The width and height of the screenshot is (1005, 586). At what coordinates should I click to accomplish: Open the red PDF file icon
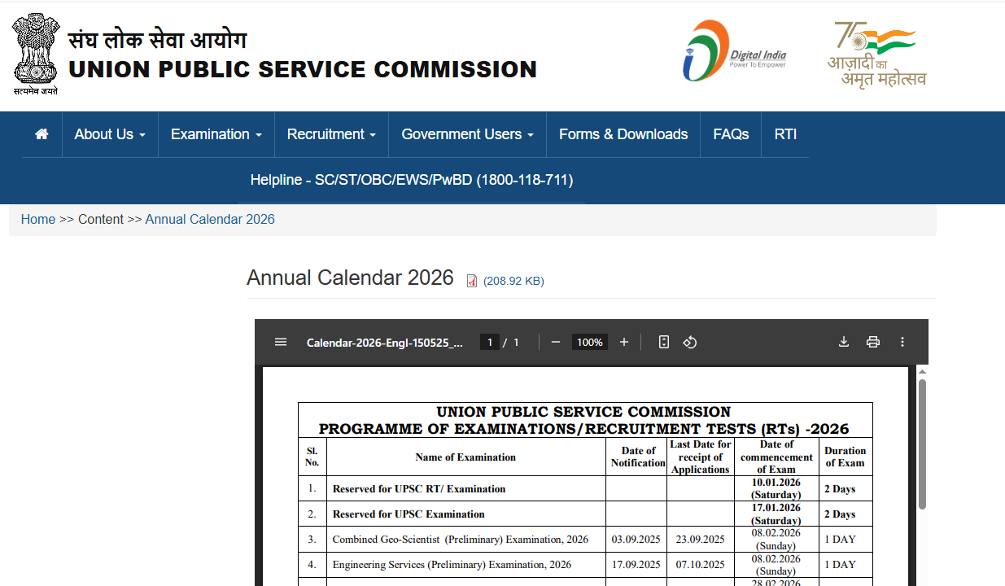tap(472, 281)
